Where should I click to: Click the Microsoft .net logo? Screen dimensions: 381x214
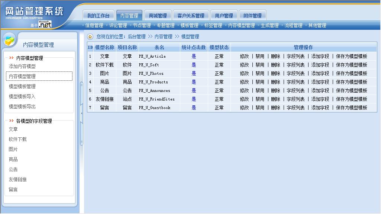click(45, 25)
